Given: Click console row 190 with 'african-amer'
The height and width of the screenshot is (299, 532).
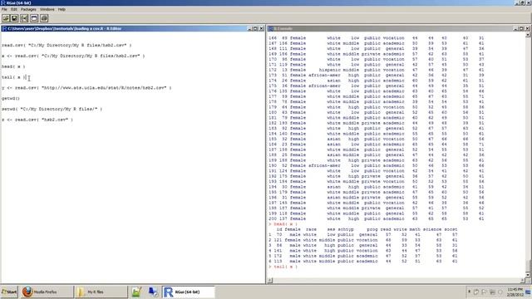Looking at the screenshot, I should point(377,165).
